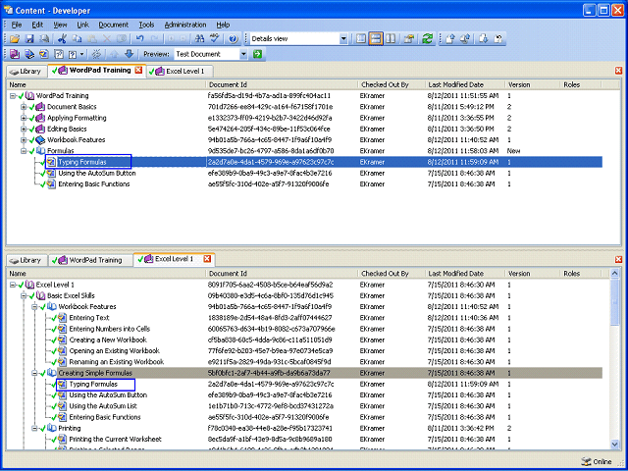Switch to single pane layout

[361, 39]
